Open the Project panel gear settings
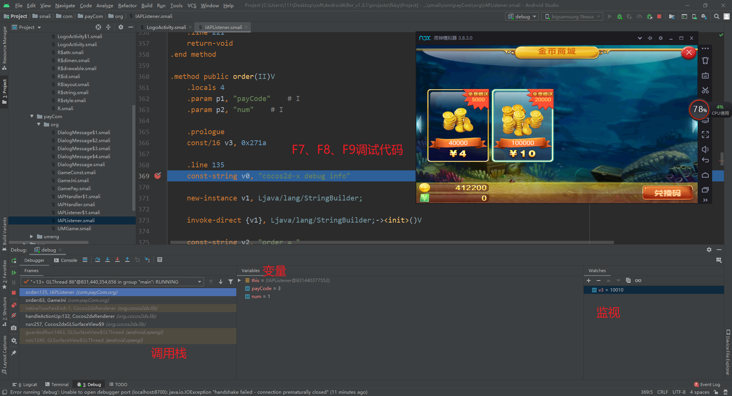The height and width of the screenshot is (396, 732). [121, 27]
